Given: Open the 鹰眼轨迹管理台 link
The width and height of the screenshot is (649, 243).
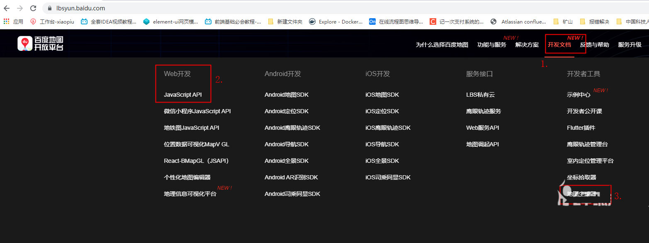Looking at the screenshot, I should pos(587,144).
